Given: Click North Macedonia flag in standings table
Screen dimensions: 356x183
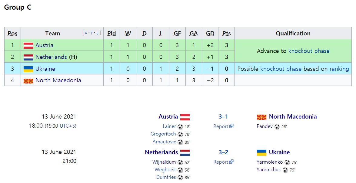Looking at the screenshot, I should [x=28, y=81].
